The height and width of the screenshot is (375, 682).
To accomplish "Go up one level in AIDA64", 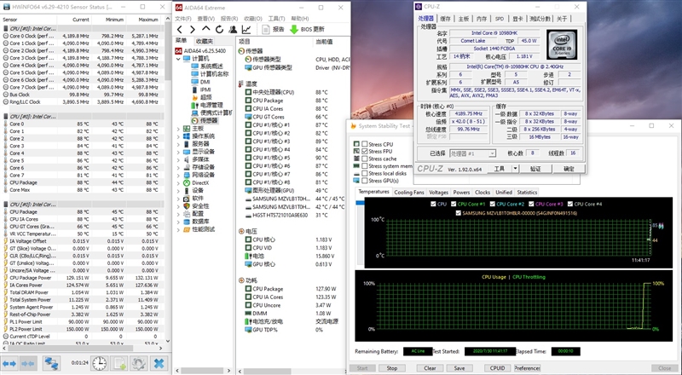I will pos(206,29).
